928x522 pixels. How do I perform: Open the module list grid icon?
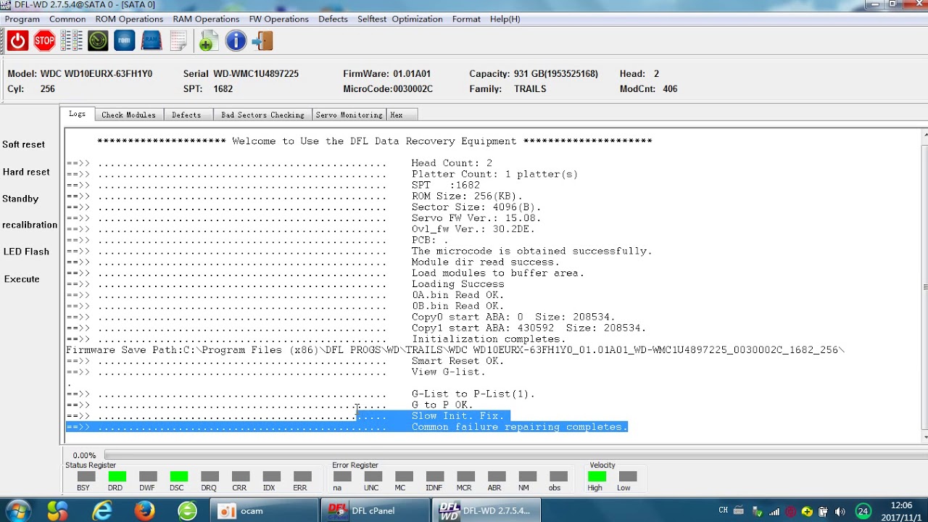71,41
